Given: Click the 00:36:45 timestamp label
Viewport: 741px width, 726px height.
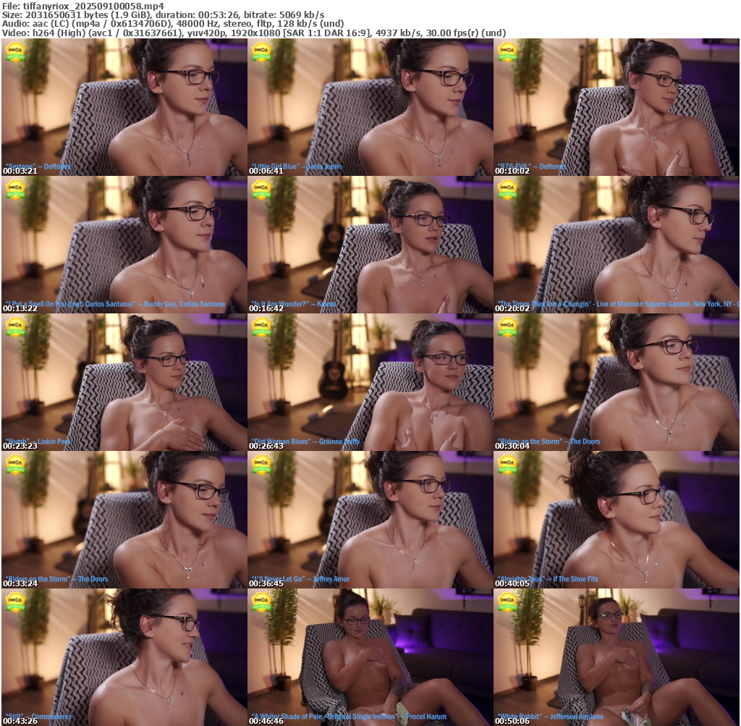Looking at the screenshot, I should click(266, 583).
